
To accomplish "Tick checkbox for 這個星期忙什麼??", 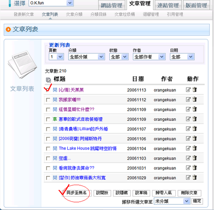I will coord(48,109).
